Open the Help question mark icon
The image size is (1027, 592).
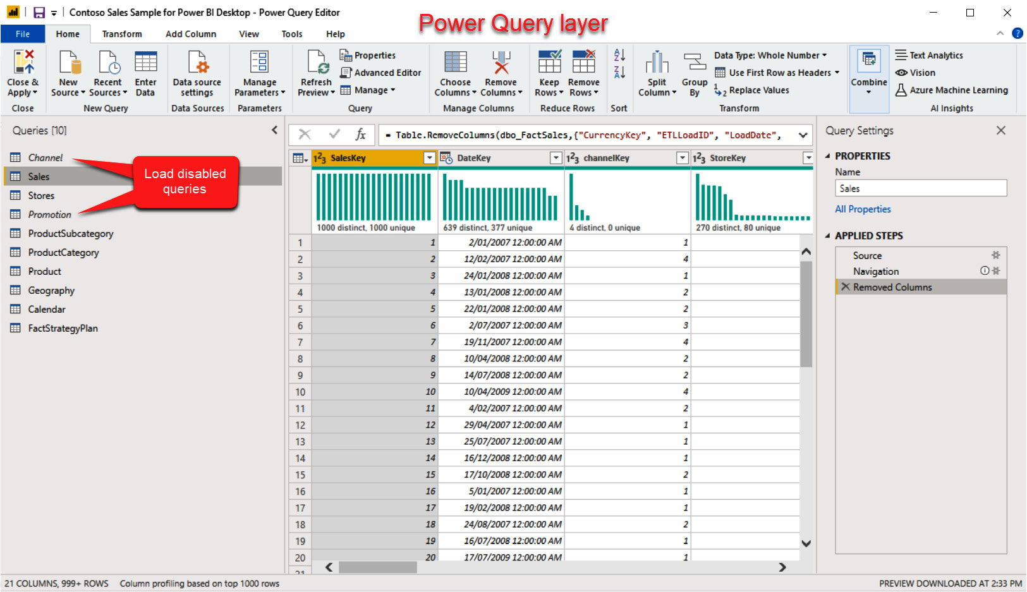(x=1018, y=33)
